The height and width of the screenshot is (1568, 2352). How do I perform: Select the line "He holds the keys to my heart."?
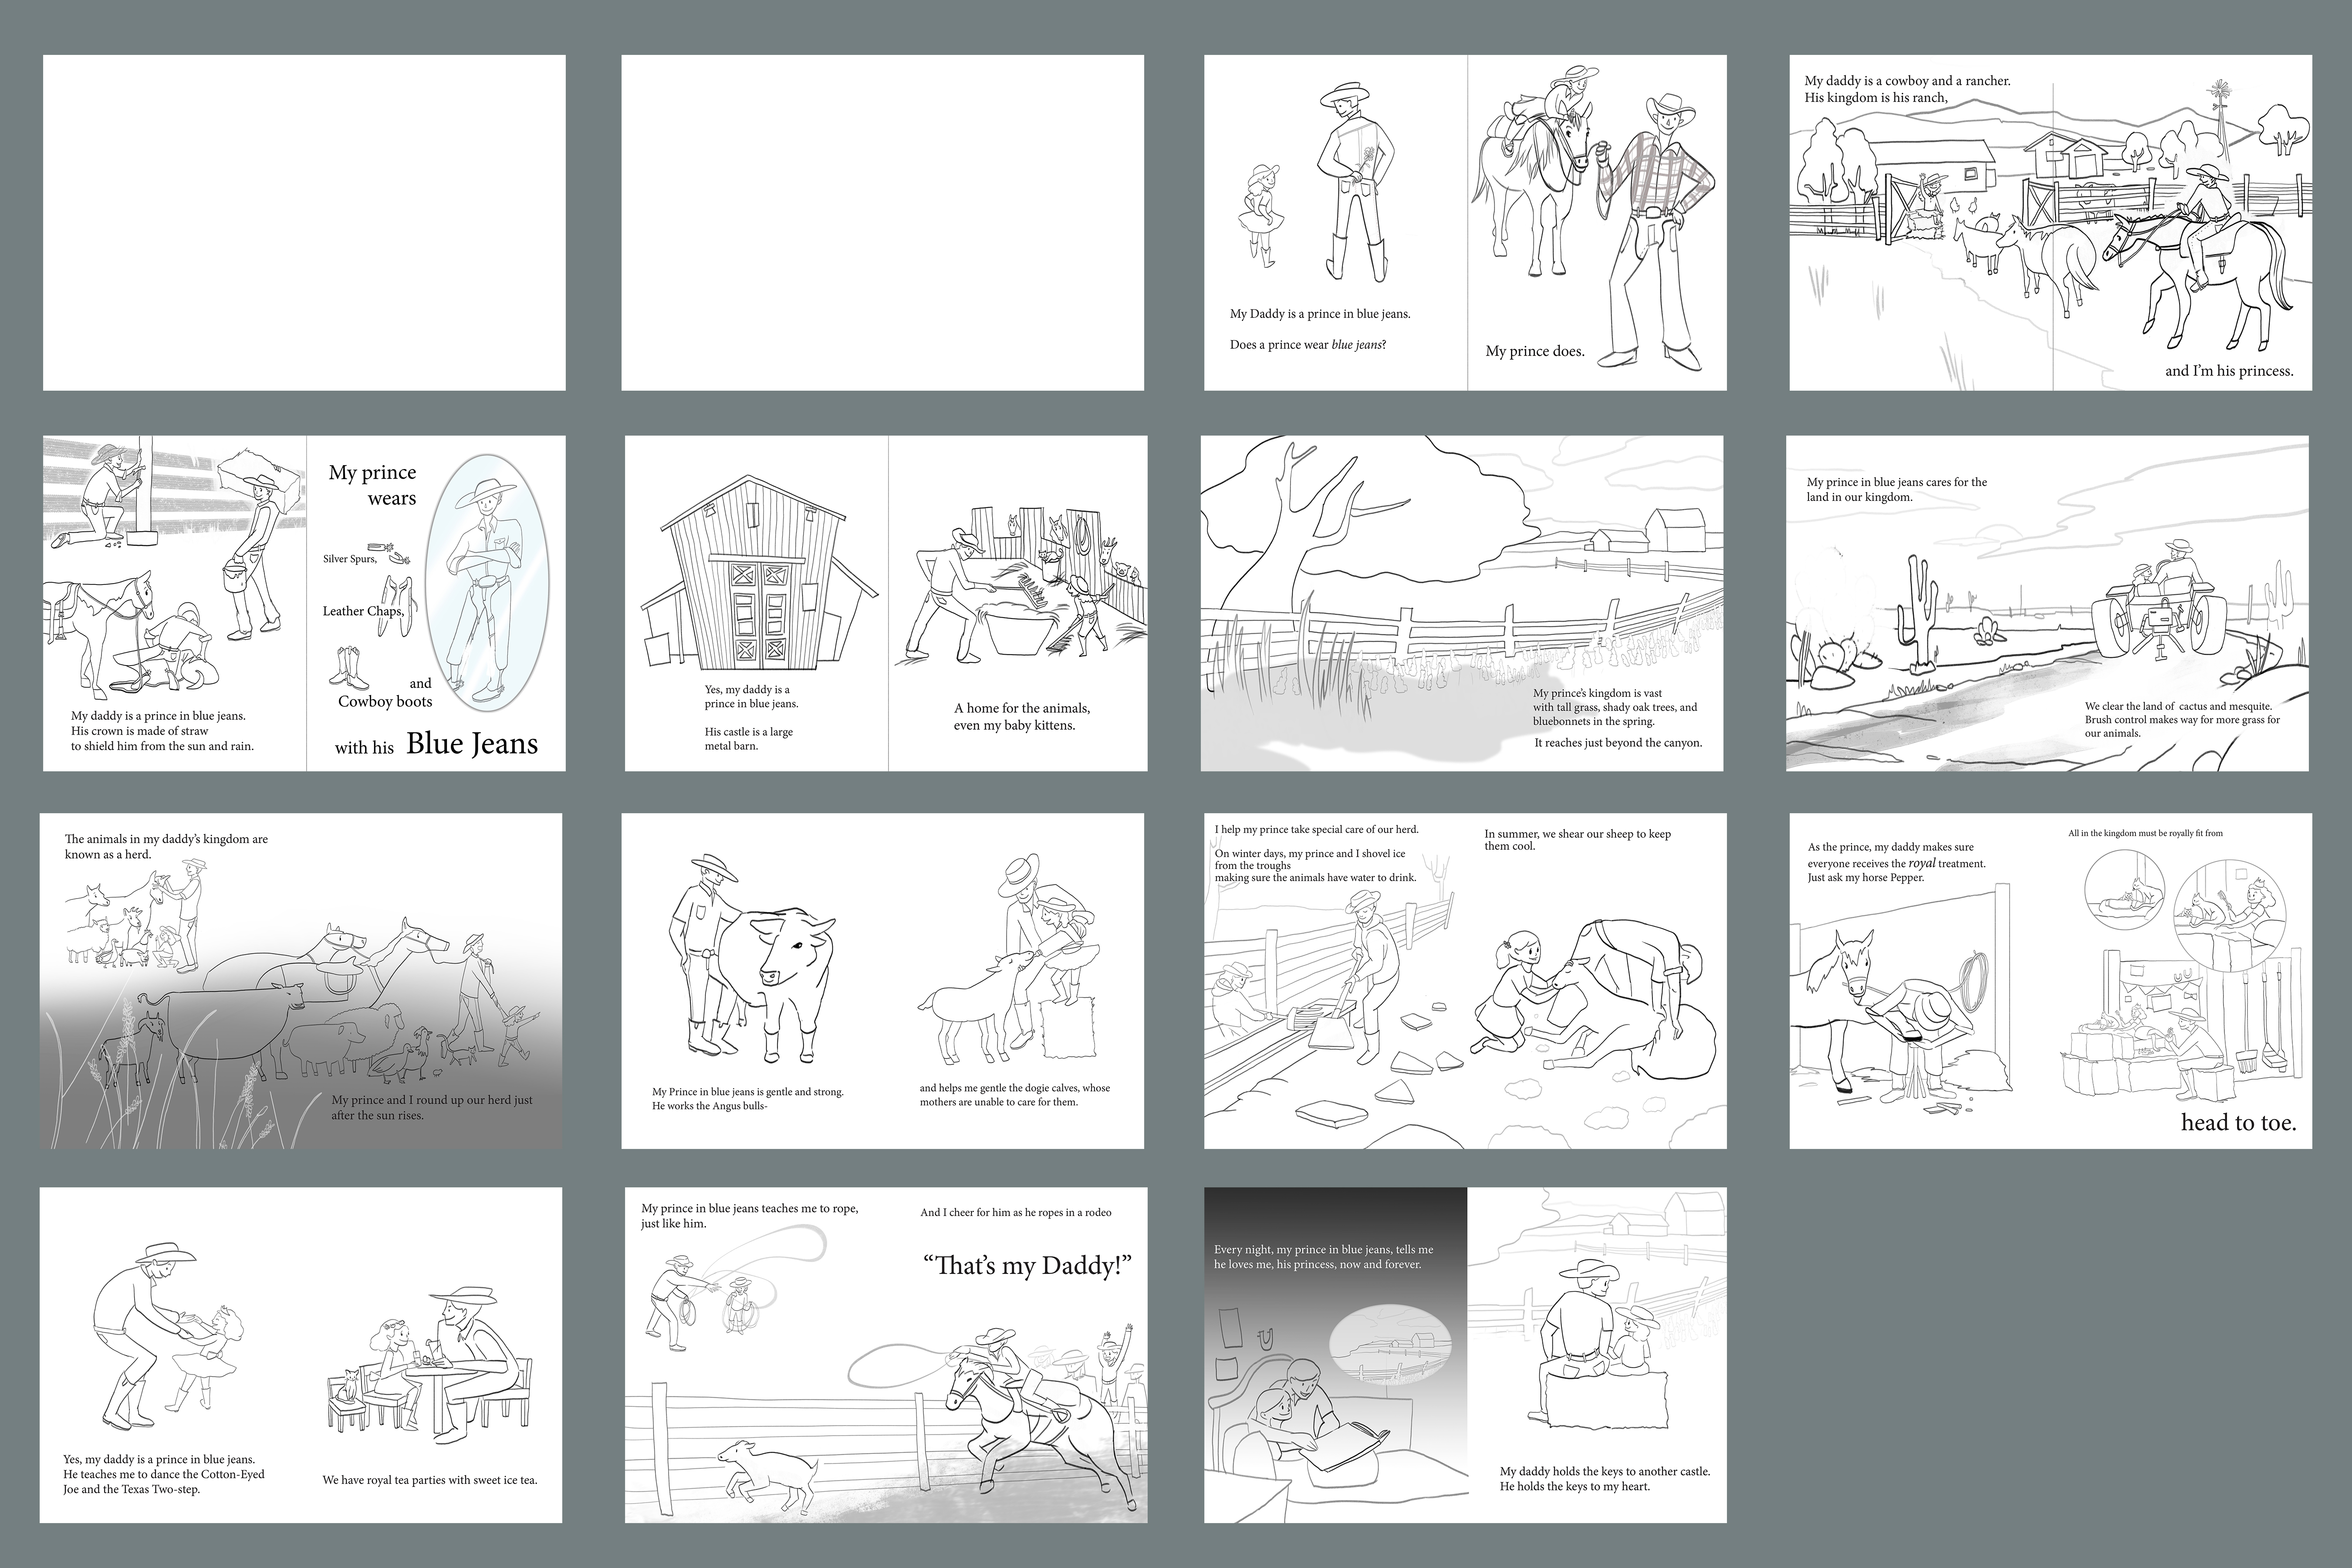1575,1486
